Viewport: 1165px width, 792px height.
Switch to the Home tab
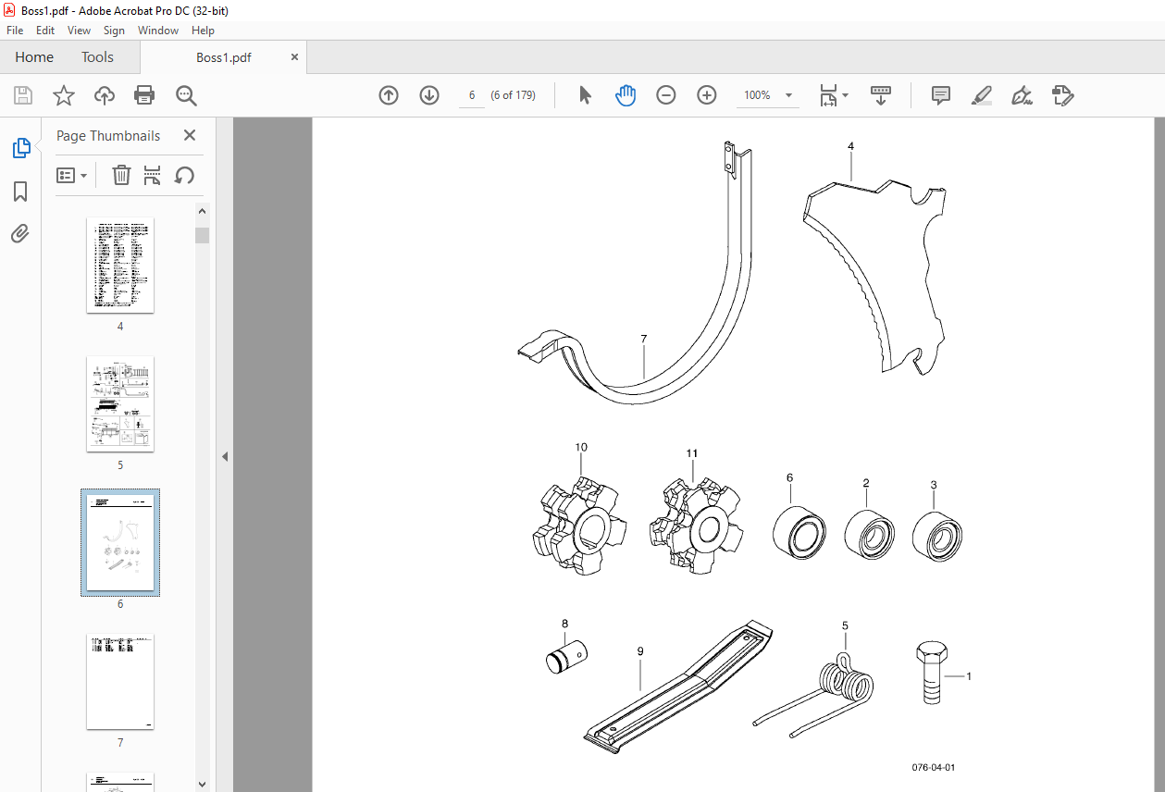click(x=34, y=57)
